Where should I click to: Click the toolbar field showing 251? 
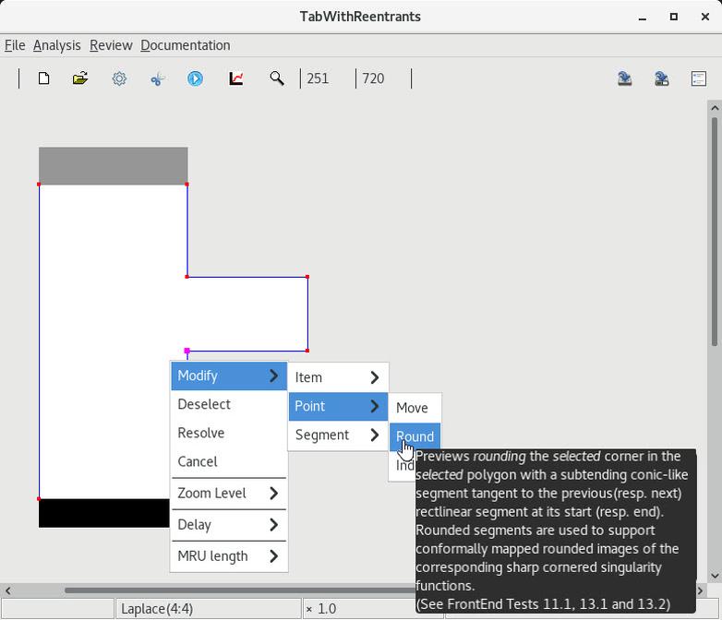point(327,78)
